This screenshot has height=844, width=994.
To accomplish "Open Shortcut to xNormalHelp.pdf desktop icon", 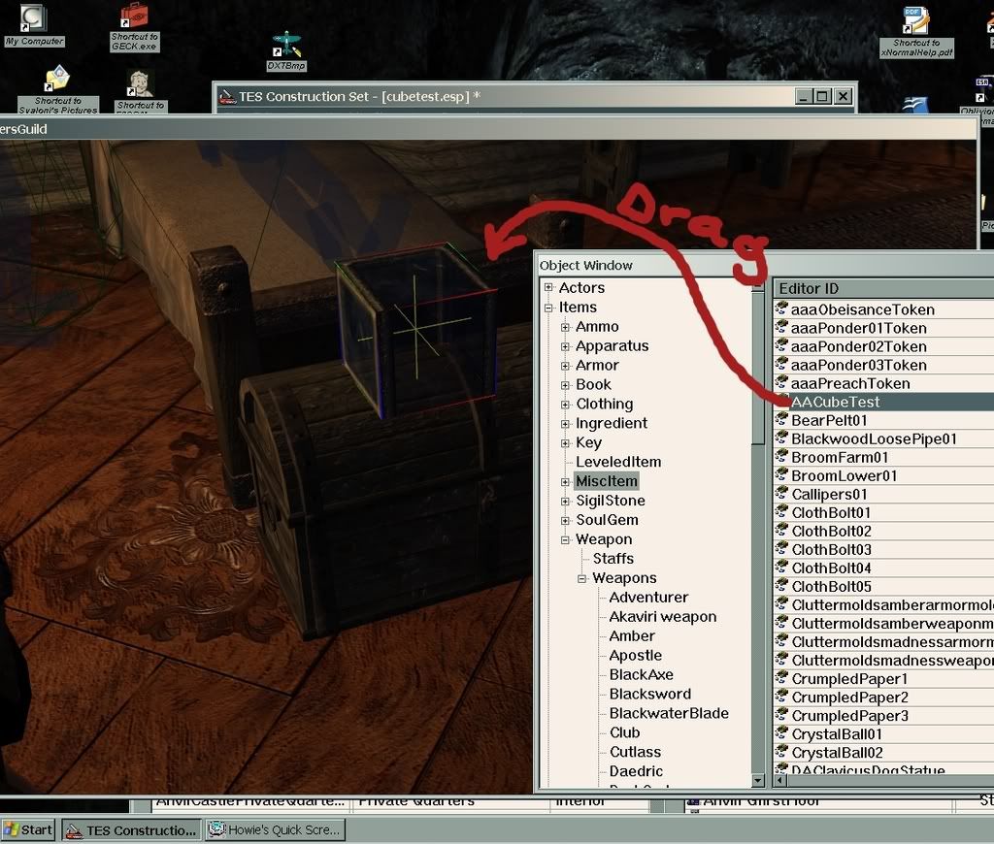I will pos(916,32).
